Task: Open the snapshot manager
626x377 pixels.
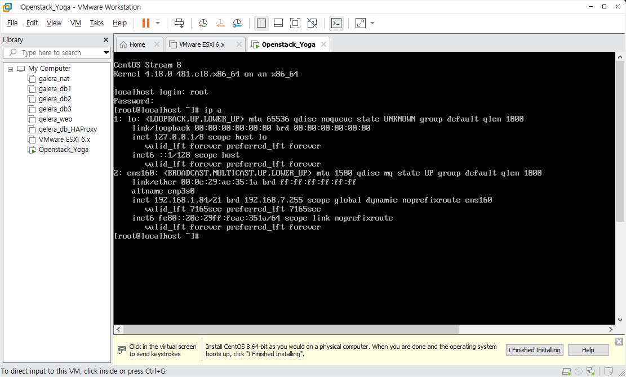Action: point(237,23)
